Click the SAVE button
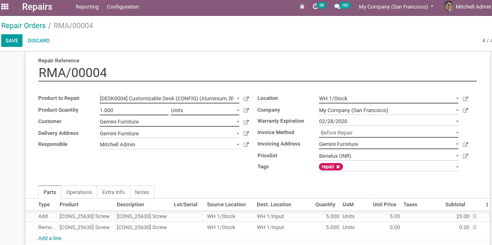The image size is (492, 245). point(12,41)
